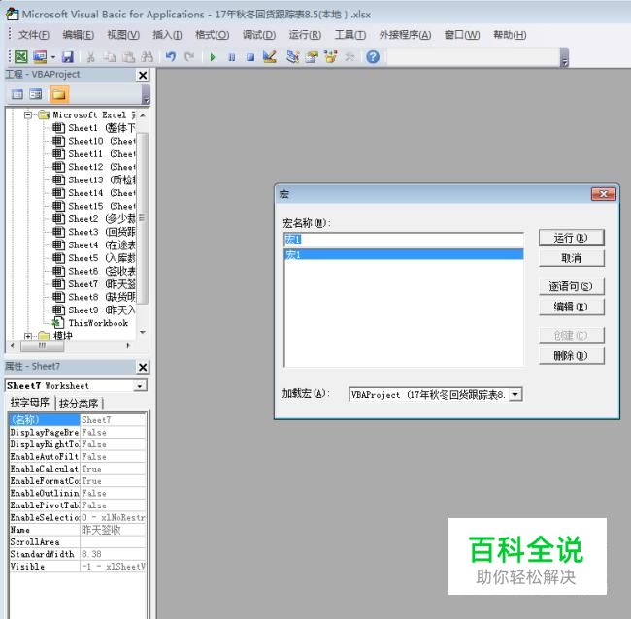This screenshot has height=619, width=631.
Task: Click the Save toolbar icon
Action: [68, 57]
